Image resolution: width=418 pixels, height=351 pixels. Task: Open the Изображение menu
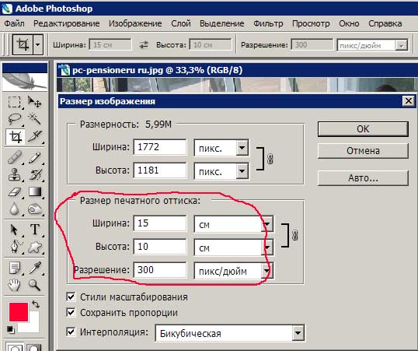point(135,23)
